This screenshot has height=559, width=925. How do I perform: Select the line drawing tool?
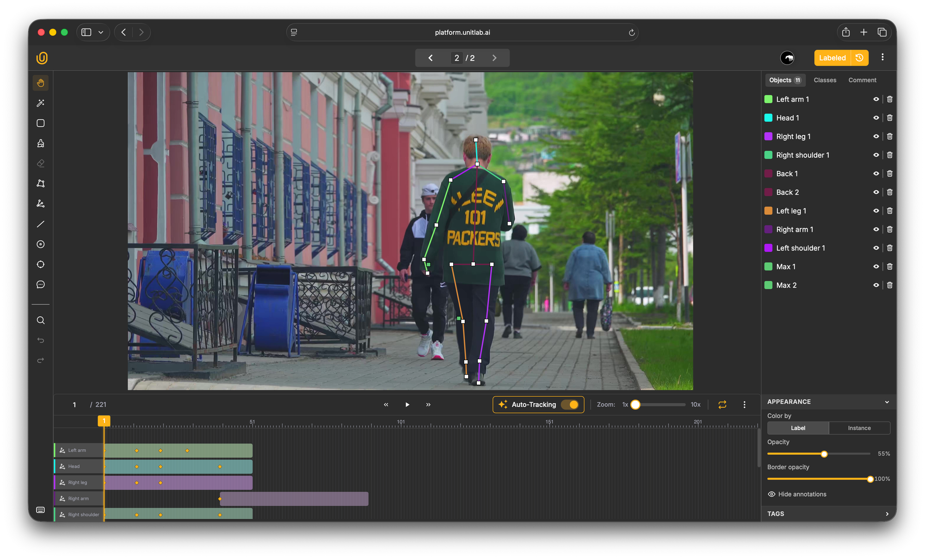(x=41, y=224)
